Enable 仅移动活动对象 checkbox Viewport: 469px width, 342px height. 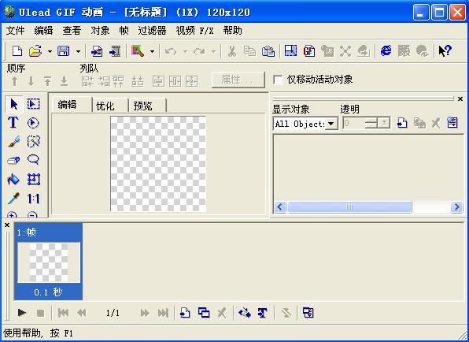click(278, 80)
